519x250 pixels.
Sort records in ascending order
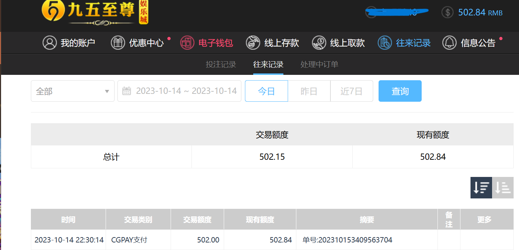[503, 187]
